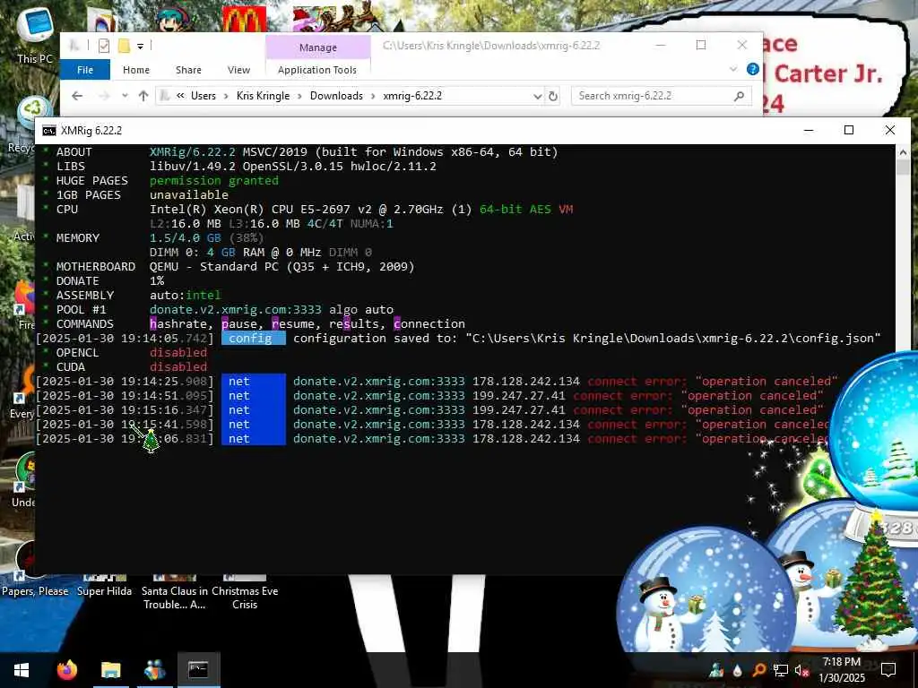Go forward in File Explorer
Screen dimensions: 918x688
[x=104, y=96]
